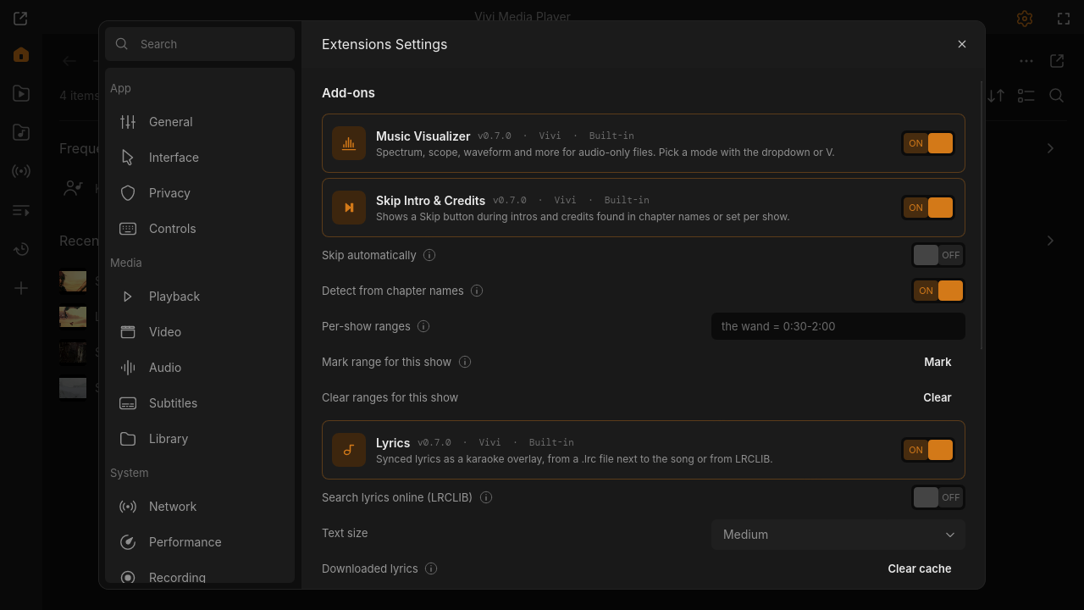Open General settings category

[x=200, y=122]
